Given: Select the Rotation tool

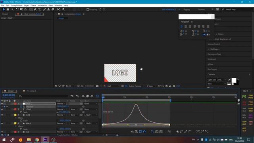Looking at the screenshot, I should [x=17, y=10].
